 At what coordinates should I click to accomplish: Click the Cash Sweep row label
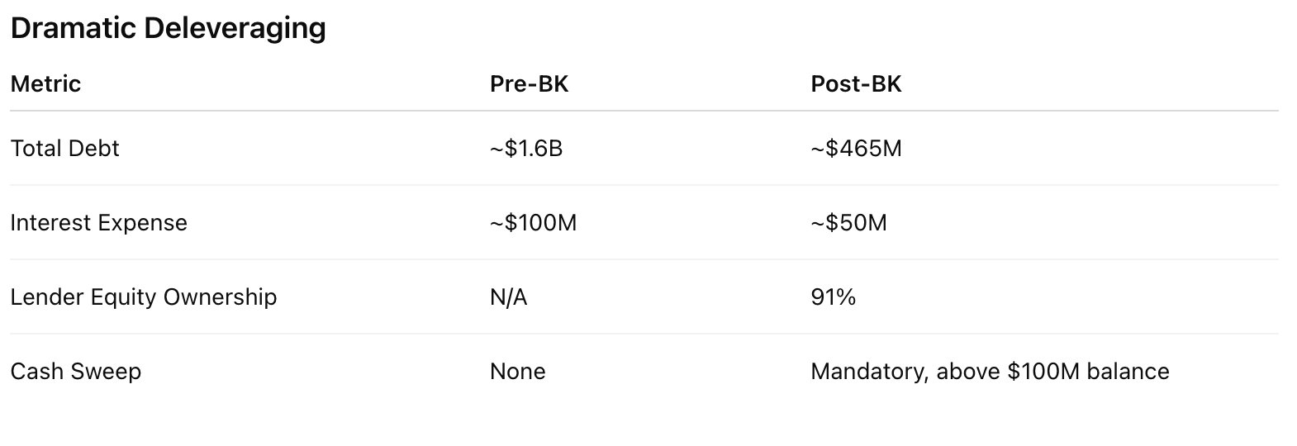(x=75, y=371)
